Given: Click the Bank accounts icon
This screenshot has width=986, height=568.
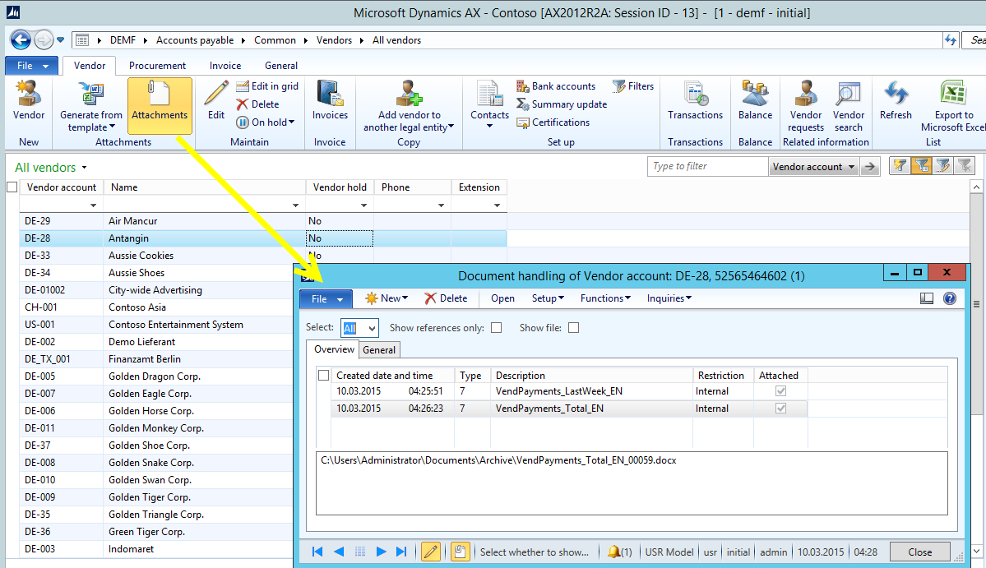Looking at the screenshot, I should (x=523, y=86).
